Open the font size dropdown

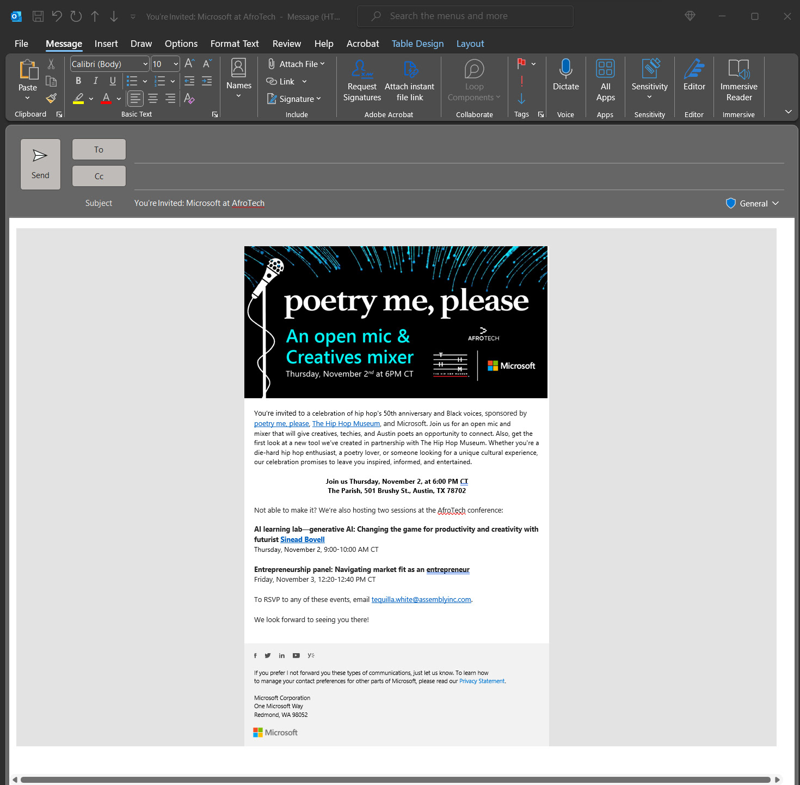pyautogui.click(x=176, y=64)
